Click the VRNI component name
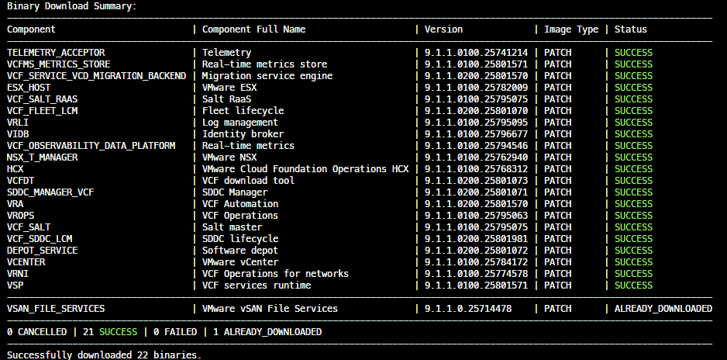Screen dimensions: 727x360 [x=18, y=273]
